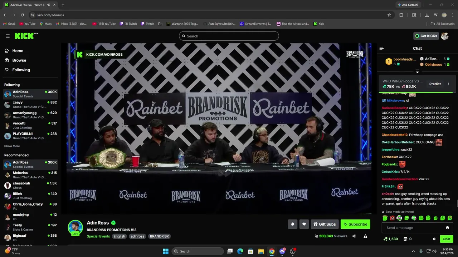Open vercetti channel in Following list
This screenshot has width=458, height=257.
30,125
